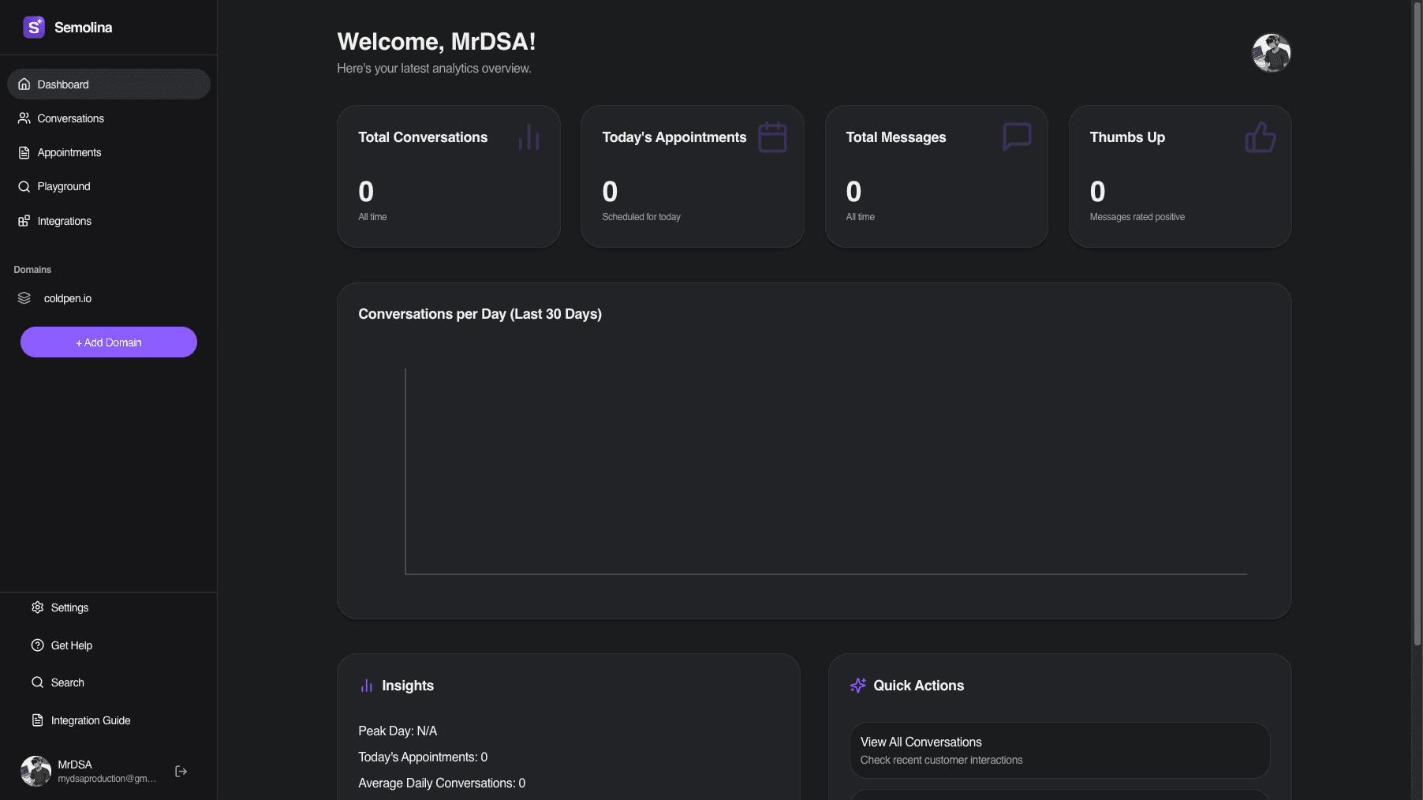Click the profile avatar in top right
The image size is (1423, 800).
tap(1271, 53)
